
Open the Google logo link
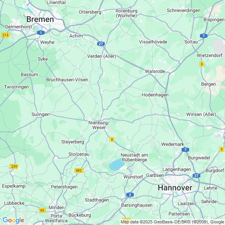point(14,220)
